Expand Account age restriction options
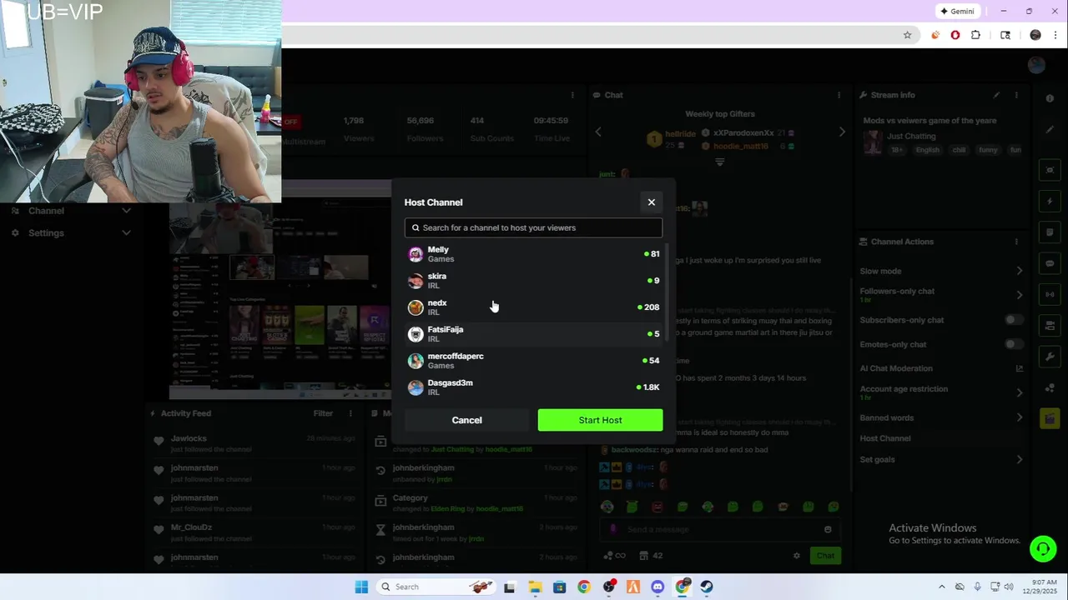The image size is (1068, 600). click(1019, 392)
